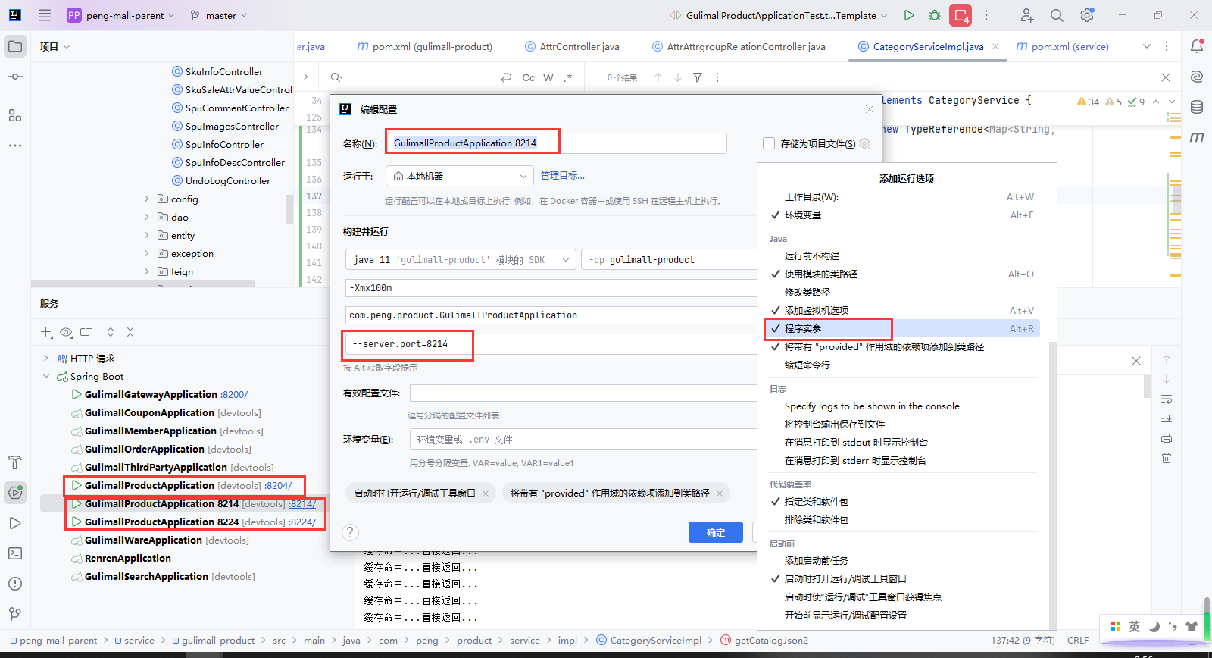Viewport: 1212px width, 658px height.
Task: Switch to pom.xml (gulimall-product) tab
Action: pos(424,46)
